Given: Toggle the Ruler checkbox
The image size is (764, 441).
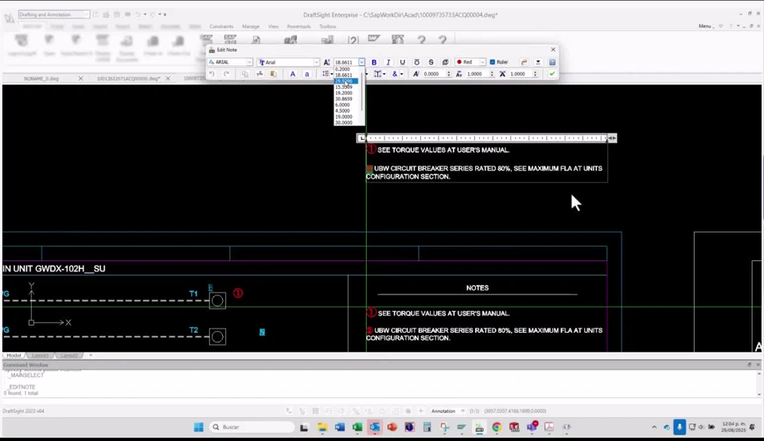Looking at the screenshot, I should point(493,62).
